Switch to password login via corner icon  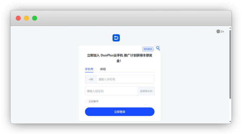(158, 48)
